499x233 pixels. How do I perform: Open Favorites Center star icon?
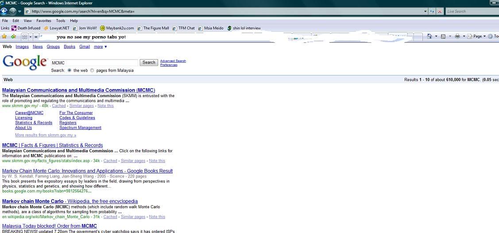(x=4, y=37)
